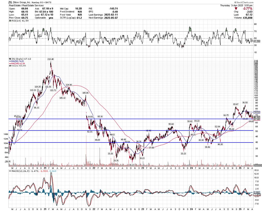
Task: Click the 66.75 high price label
Action: pyautogui.click(x=226, y=115)
